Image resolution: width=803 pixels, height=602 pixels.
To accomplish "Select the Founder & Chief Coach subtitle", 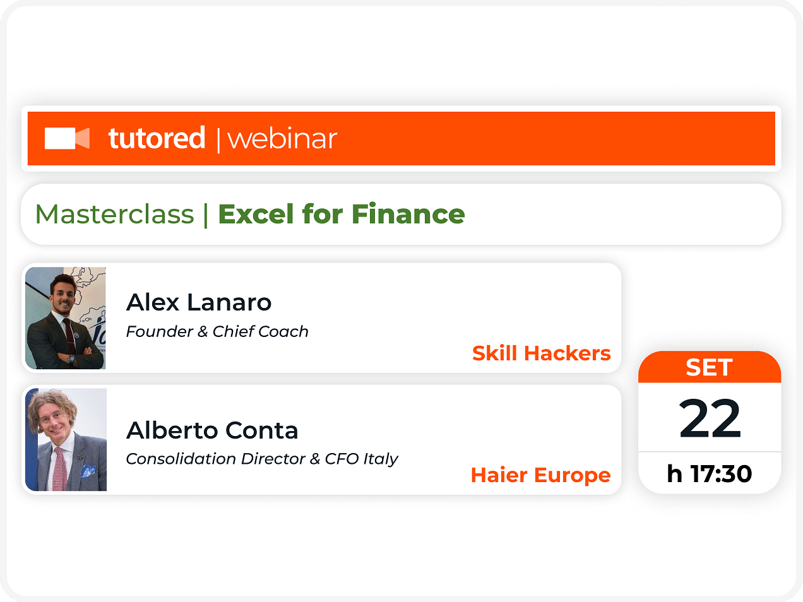I will point(217,331).
